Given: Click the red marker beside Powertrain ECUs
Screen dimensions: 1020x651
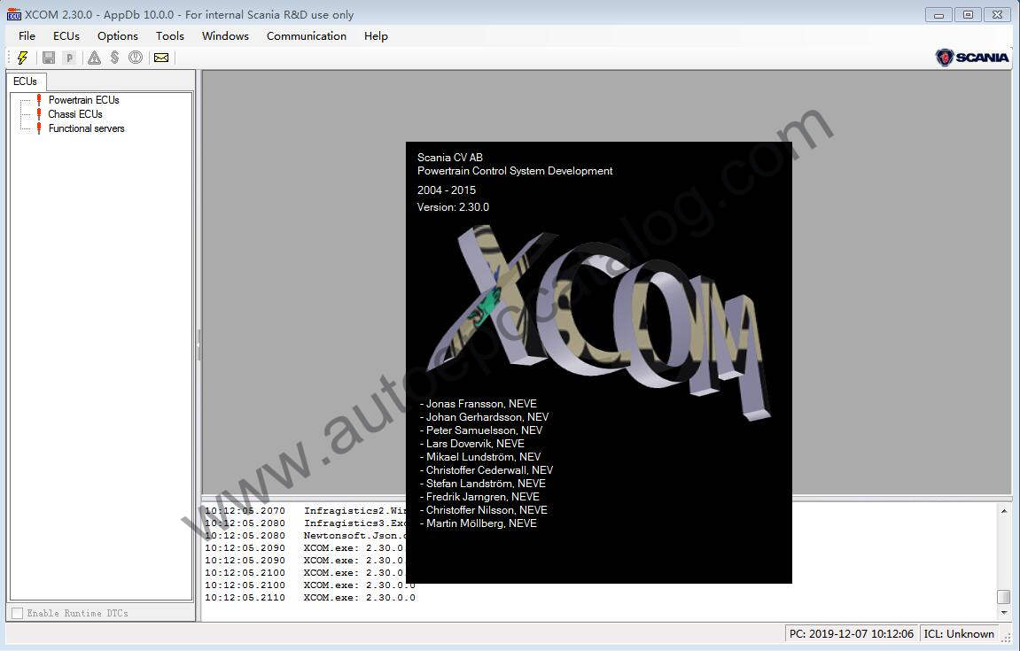Looking at the screenshot, I should pyautogui.click(x=39, y=100).
